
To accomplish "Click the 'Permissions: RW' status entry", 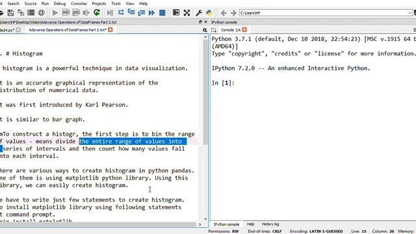I will tap(224, 231).
